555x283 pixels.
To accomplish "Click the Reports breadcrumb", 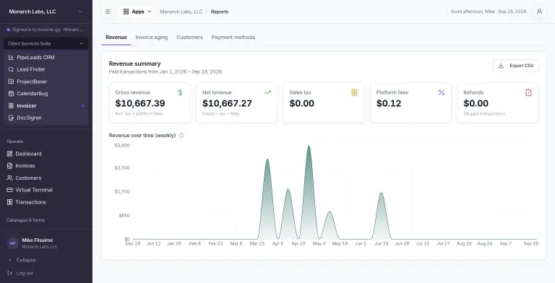I will tap(220, 12).
